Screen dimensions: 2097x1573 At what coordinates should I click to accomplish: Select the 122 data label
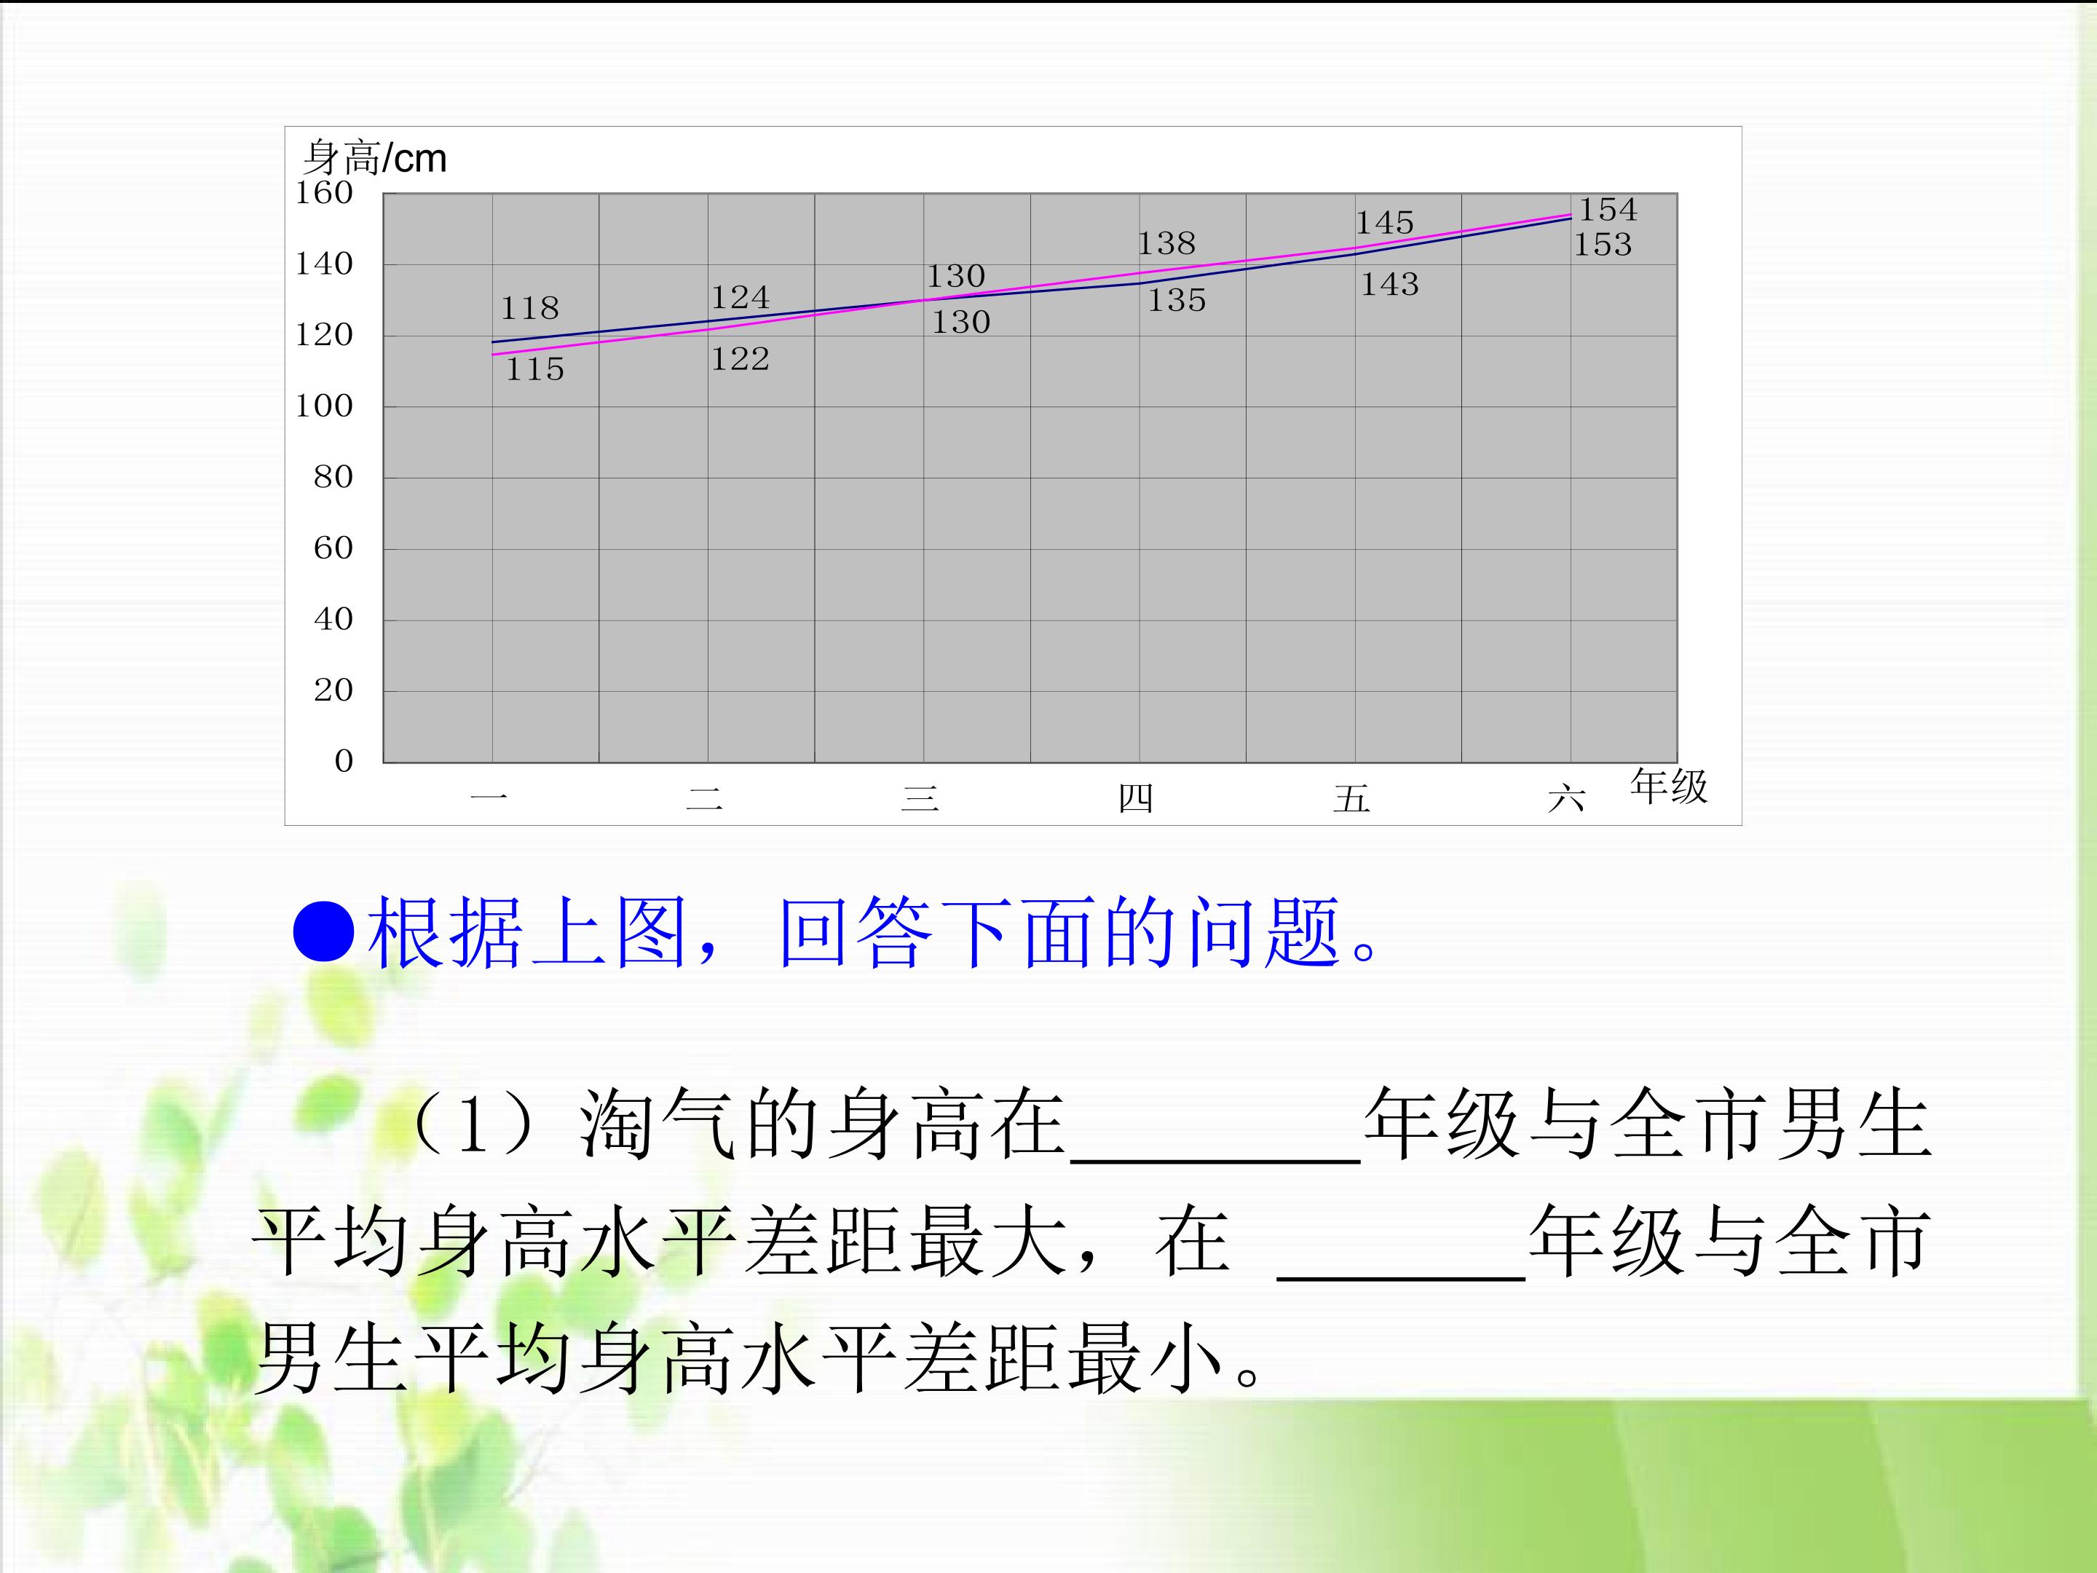(x=741, y=358)
